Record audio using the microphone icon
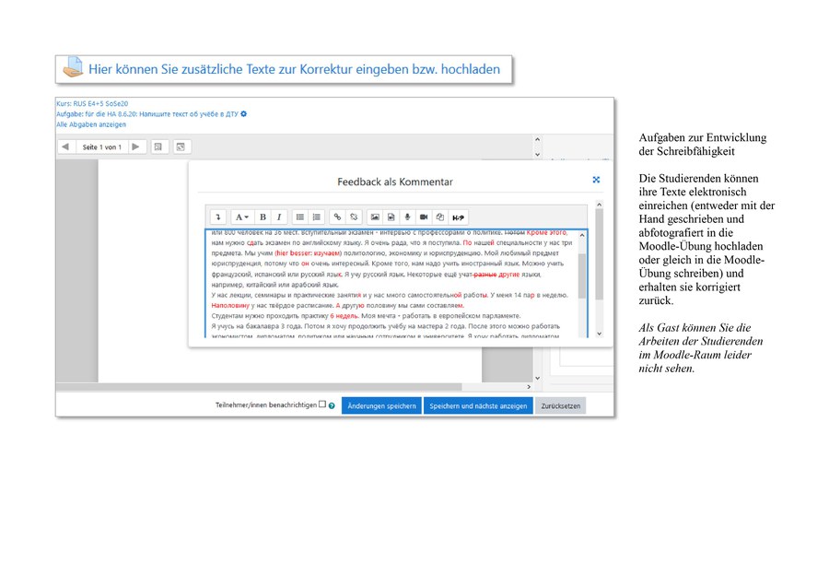This screenshot has height=586, width=829. (407, 217)
